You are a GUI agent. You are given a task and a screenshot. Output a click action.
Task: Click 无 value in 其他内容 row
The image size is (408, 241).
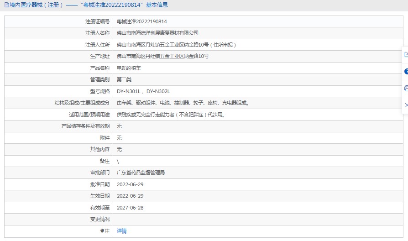119,149
